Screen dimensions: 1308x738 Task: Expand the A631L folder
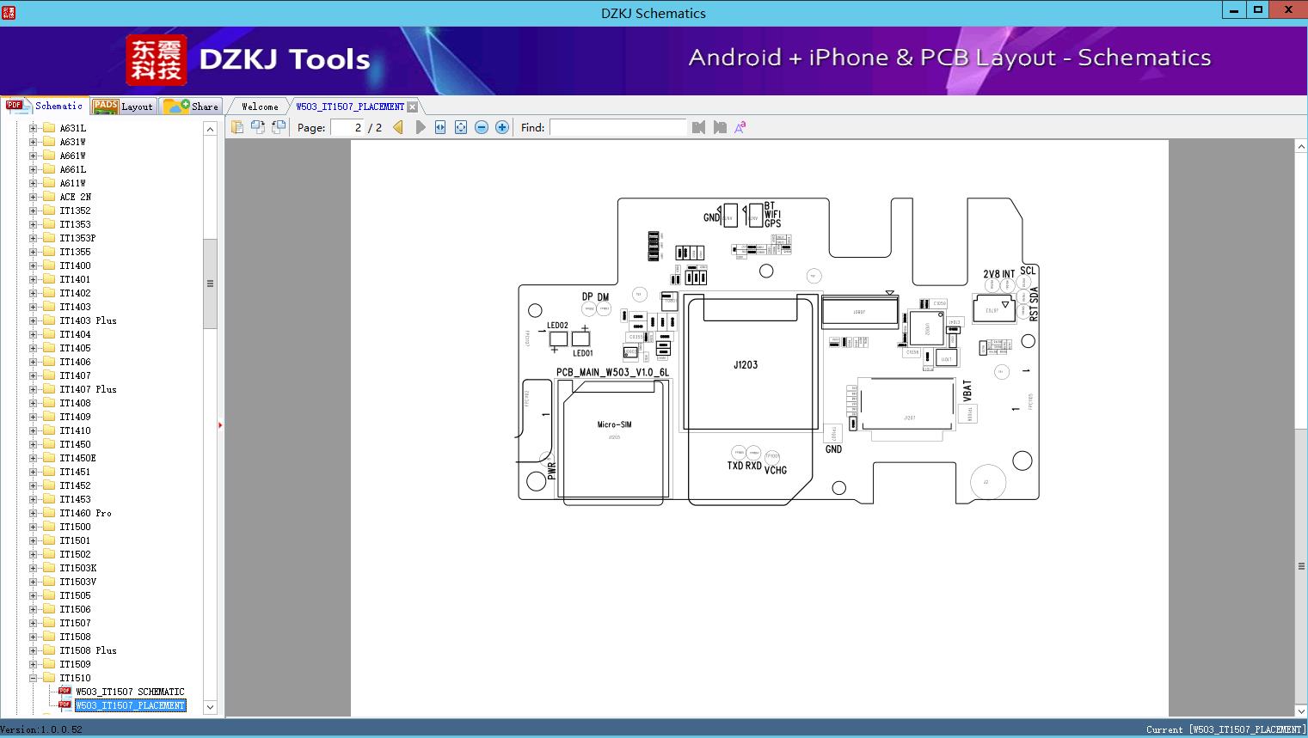coord(34,128)
